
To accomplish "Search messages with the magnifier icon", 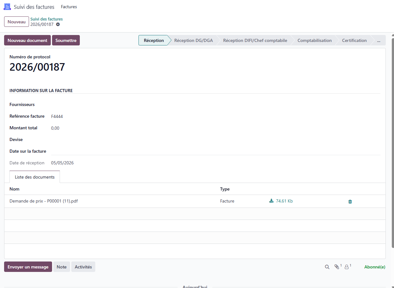I will (327, 267).
